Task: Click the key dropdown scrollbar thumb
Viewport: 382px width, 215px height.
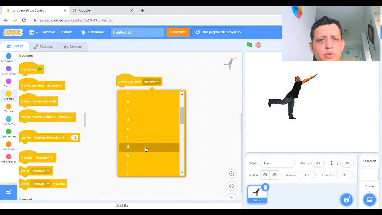Action: (x=182, y=115)
